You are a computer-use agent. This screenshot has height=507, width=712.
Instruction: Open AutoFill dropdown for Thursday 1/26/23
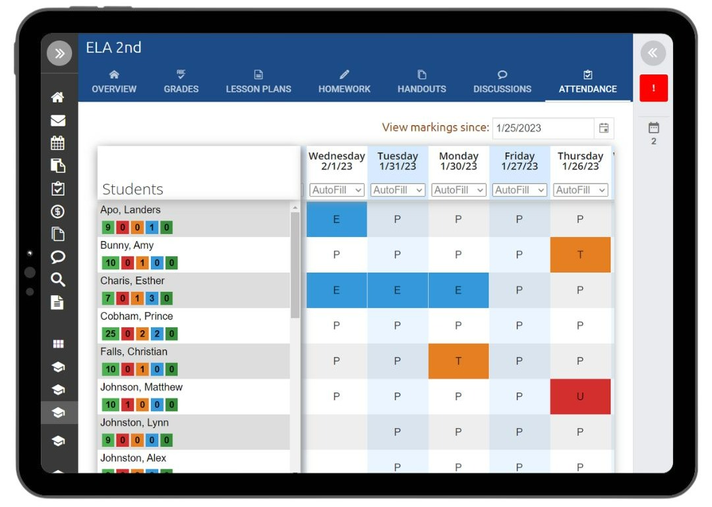click(x=580, y=190)
